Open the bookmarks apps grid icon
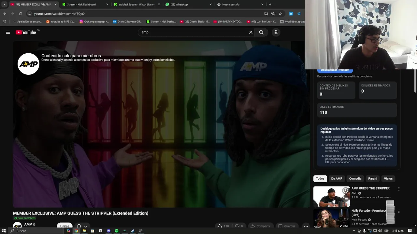The image size is (417, 234). [4, 22]
